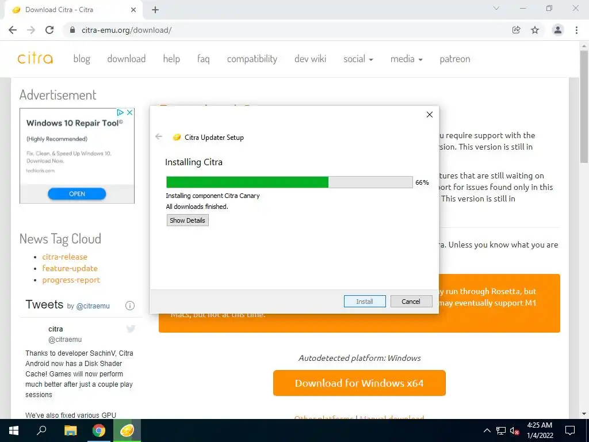Cancel the Citra installation
589x442 pixels.
click(x=411, y=302)
